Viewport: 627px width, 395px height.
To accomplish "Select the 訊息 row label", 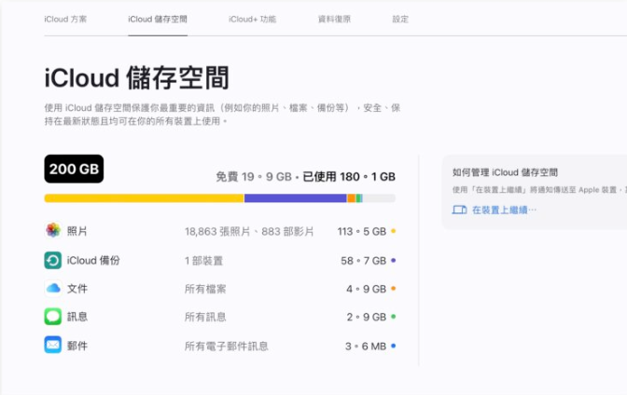I will [x=77, y=317].
